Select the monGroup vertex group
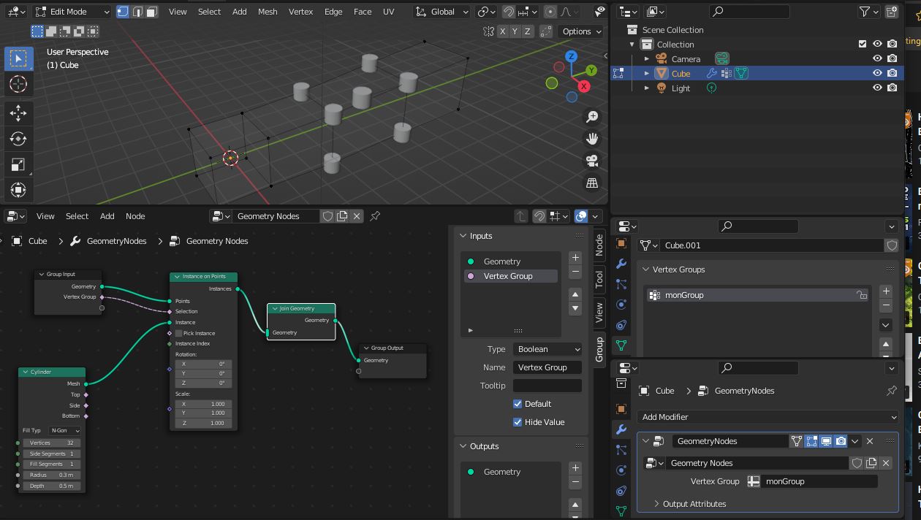Image resolution: width=921 pixels, height=520 pixels. point(758,295)
